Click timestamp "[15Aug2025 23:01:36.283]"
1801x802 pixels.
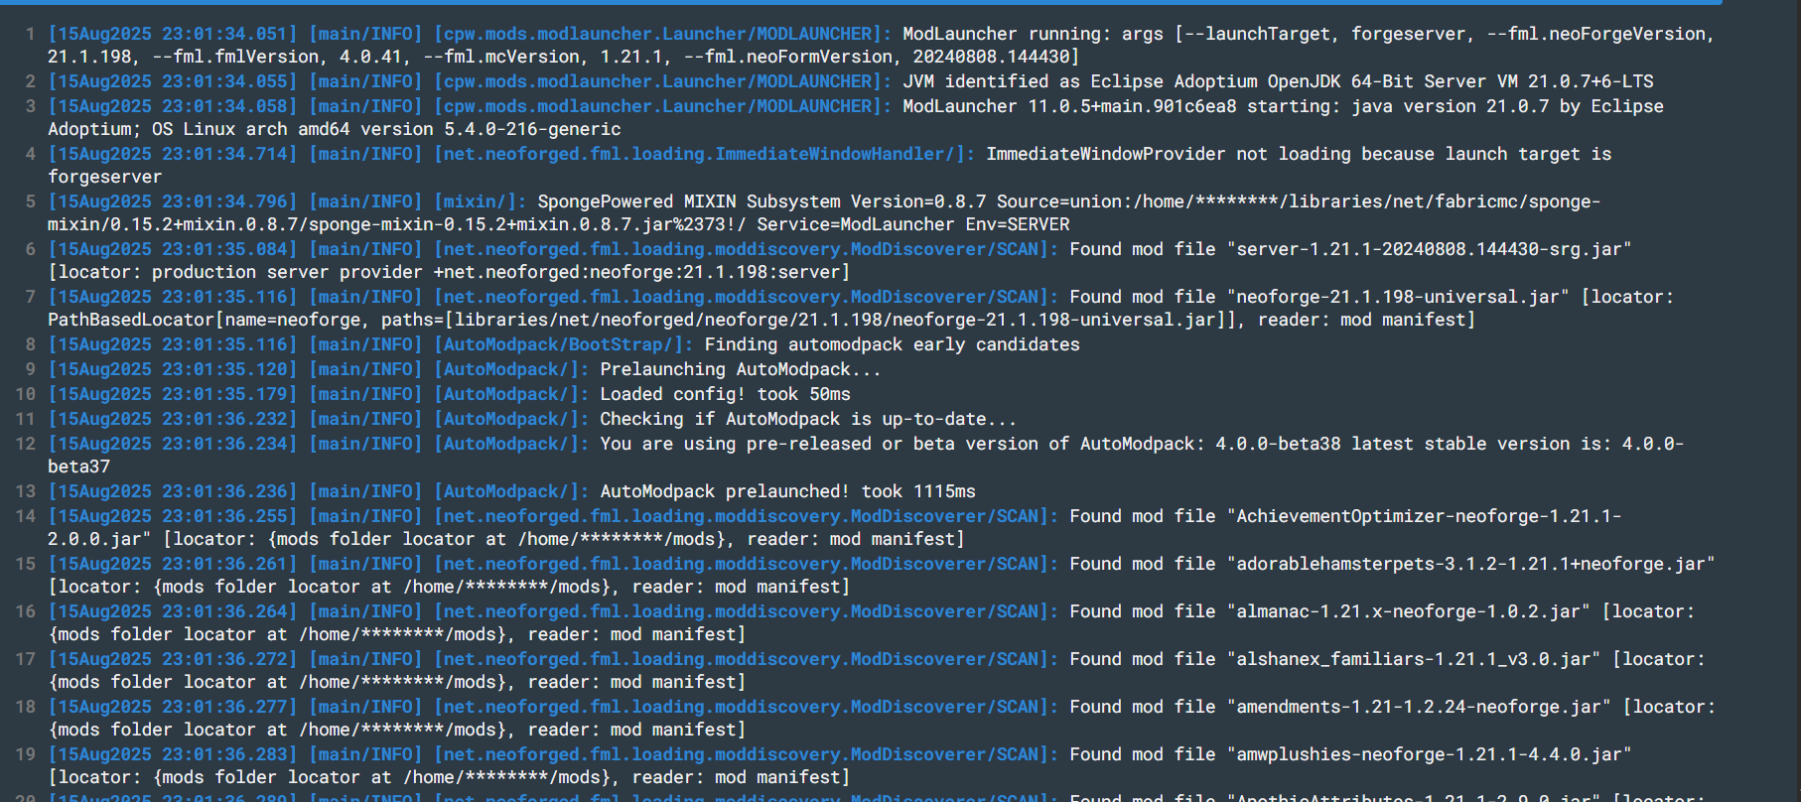point(173,754)
